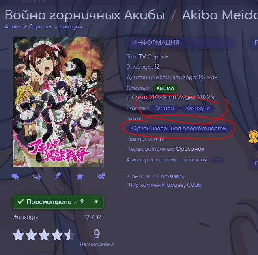Open the Просмотрено – 9 list button

pyautogui.click(x=58, y=202)
